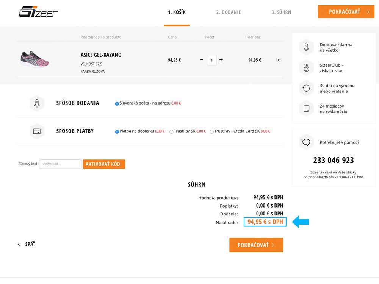Click the SPÔSOB DODANIA heading
The height and width of the screenshot is (284, 379).
[78, 103]
